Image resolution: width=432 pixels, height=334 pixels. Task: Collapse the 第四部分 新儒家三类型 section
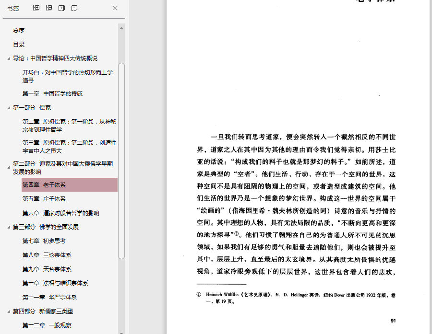click(9, 311)
